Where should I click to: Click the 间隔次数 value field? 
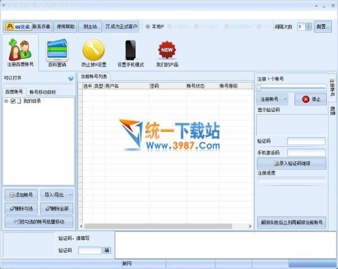(x=301, y=26)
